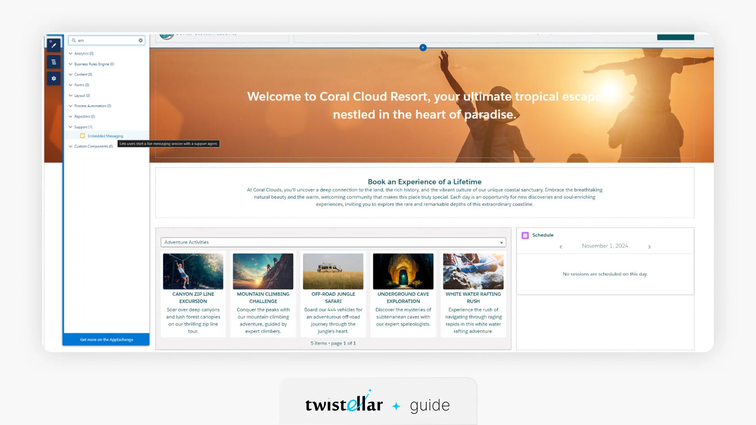Select the Embedded Messaging component
Screen dimensions: 756x425
click(x=105, y=136)
